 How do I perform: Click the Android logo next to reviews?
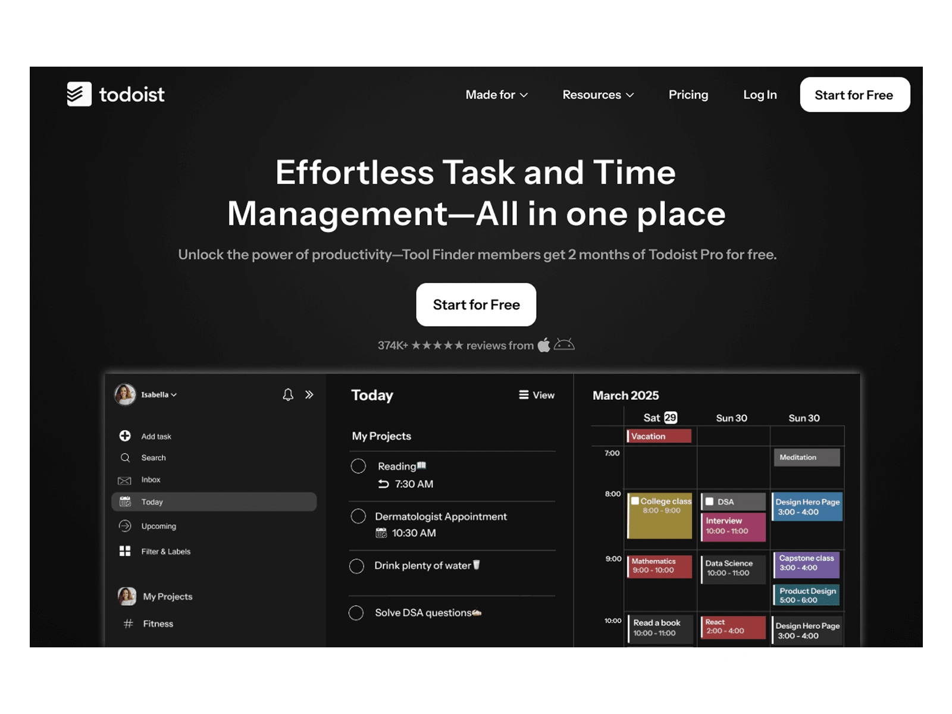pos(564,345)
